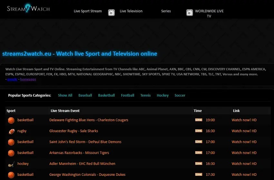Click Live badge in Gloucester Rugby row
274x180 pixels.
[x=199, y=131]
